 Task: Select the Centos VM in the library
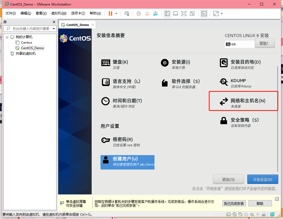point(27,43)
